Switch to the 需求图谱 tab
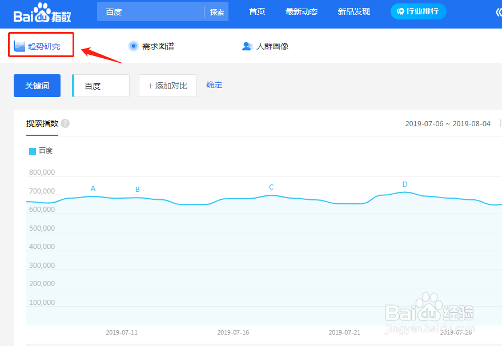Image resolution: width=502 pixels, height=346 pixels. (151, 46)
